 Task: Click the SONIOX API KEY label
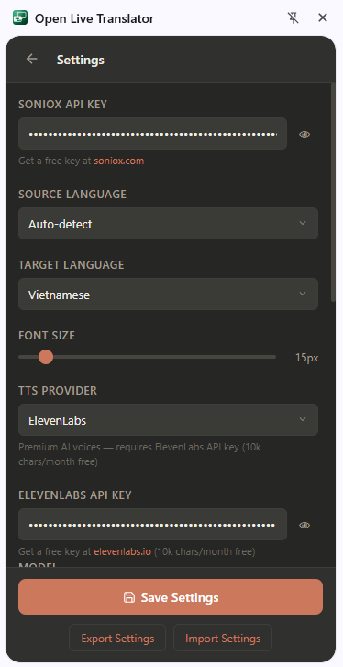tap(62, 105)
